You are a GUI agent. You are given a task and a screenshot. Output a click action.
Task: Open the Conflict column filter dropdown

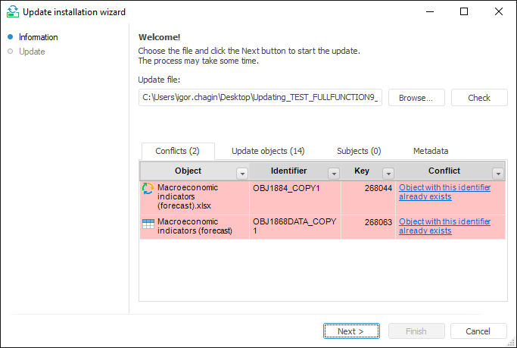[x=498, y=173]
